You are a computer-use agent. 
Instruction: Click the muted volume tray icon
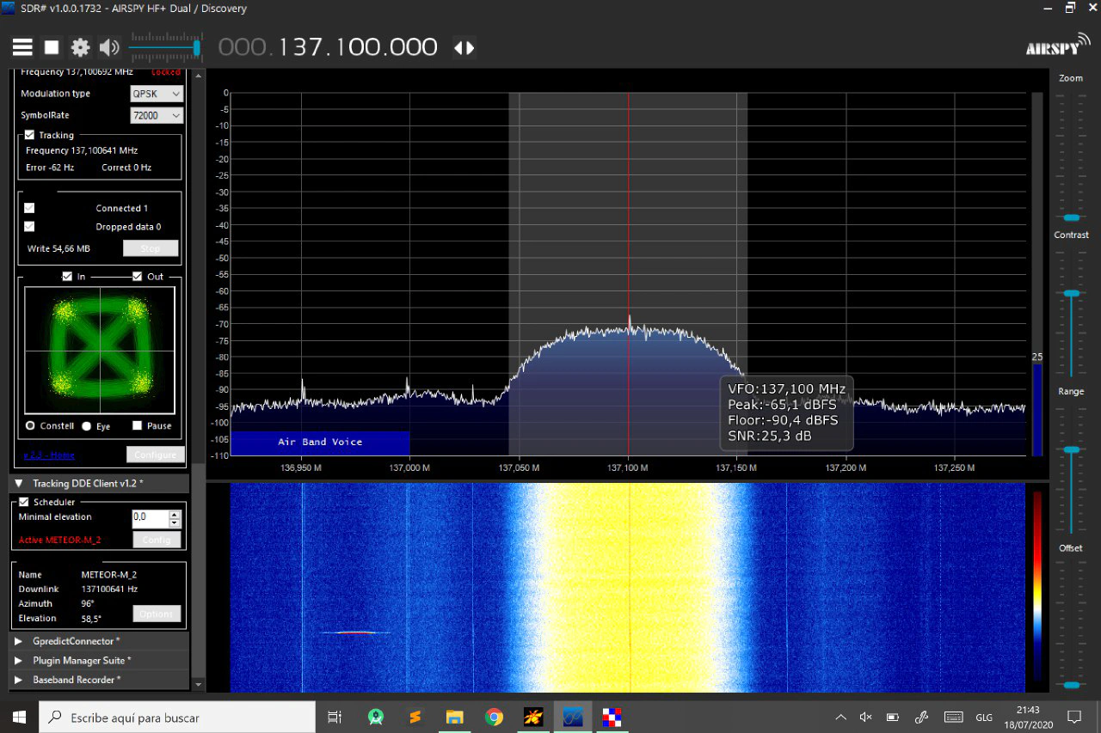[x=866, y=718]
